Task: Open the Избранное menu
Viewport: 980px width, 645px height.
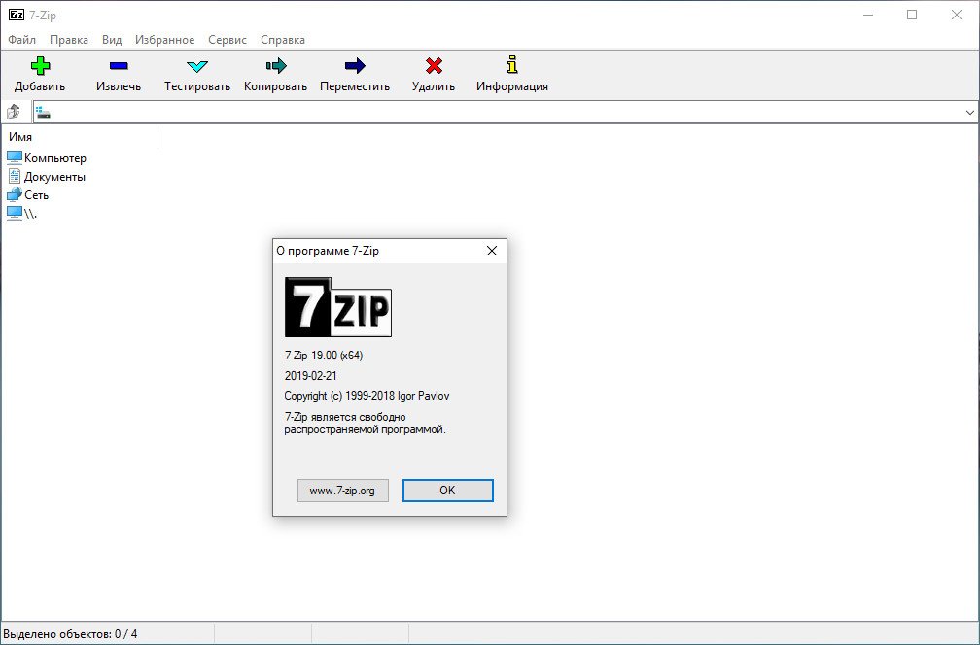Action: [165, 39]
